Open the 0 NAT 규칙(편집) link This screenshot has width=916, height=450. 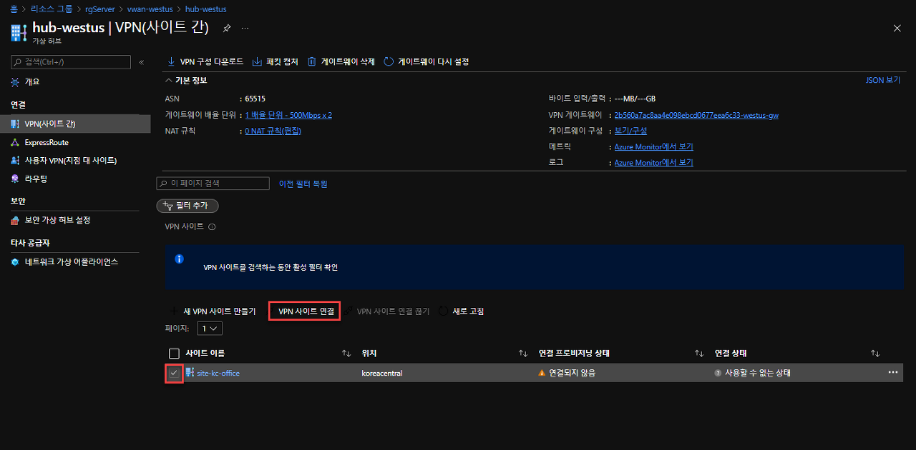tap(273, 131)
